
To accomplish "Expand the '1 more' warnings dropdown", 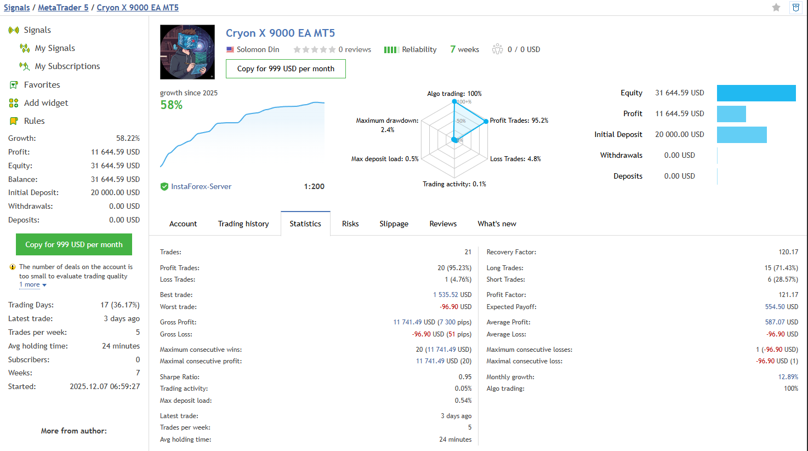I will pyautogui.click(x=33, y=285).
